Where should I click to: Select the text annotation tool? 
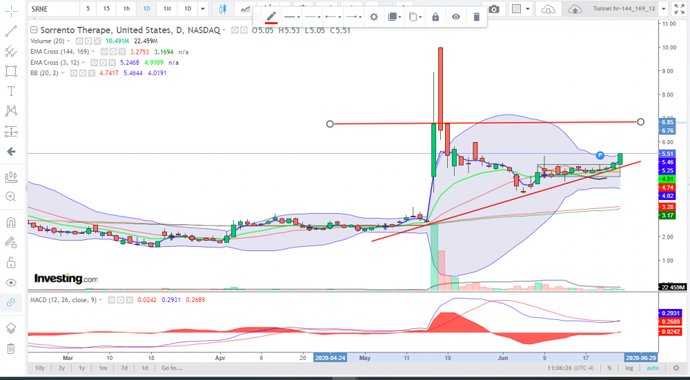click(11, 91)
